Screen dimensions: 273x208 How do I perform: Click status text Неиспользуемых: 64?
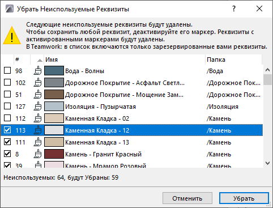coord(35,178)
